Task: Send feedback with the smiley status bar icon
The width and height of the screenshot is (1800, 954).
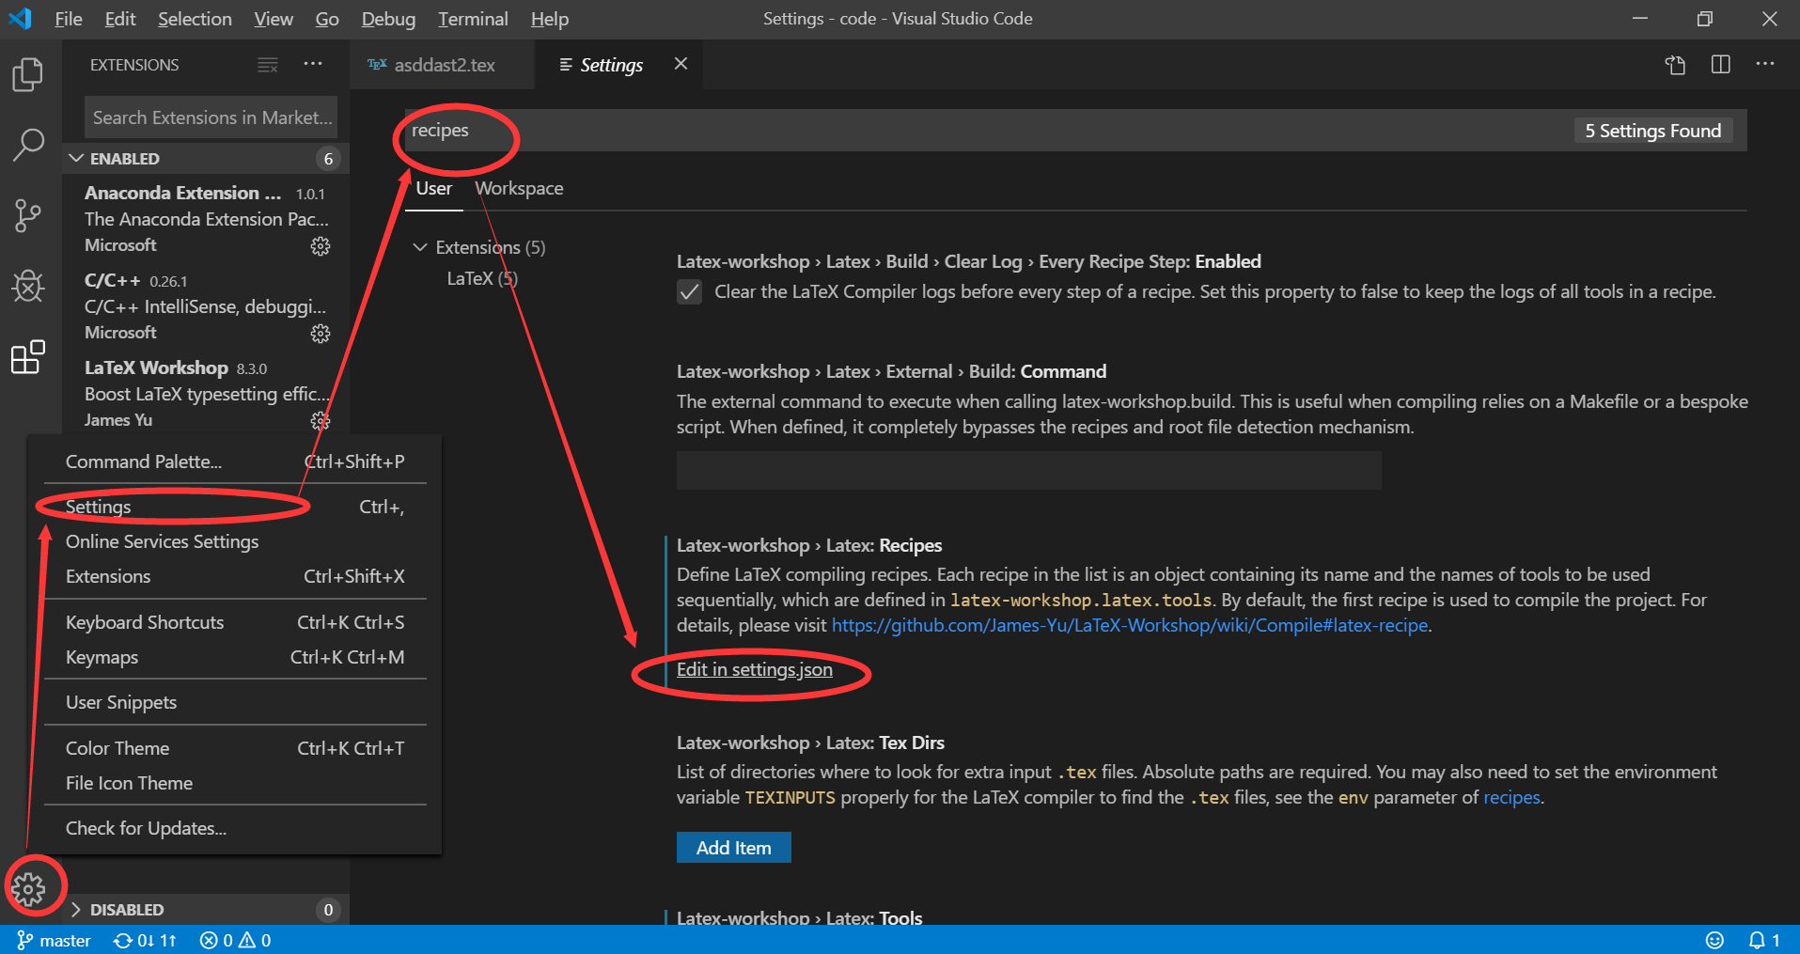Action: point(1714,940)
